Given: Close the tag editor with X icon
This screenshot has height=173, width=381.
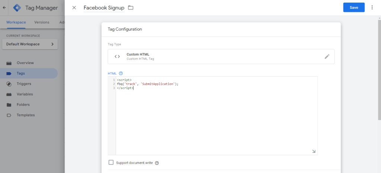Looking at the screenshot, I should (x=74, y=8).
